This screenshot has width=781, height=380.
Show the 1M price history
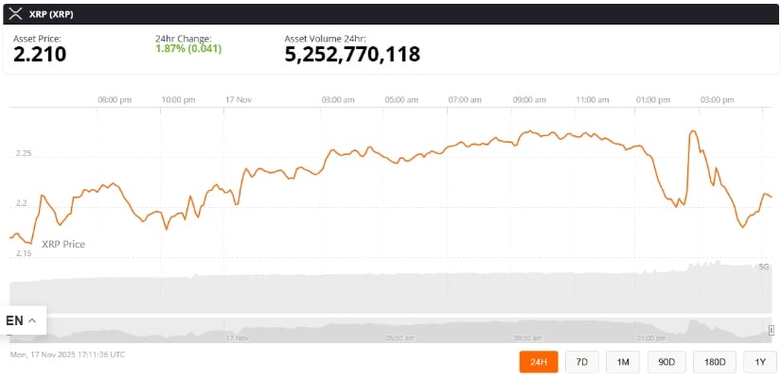pos(623,361)
